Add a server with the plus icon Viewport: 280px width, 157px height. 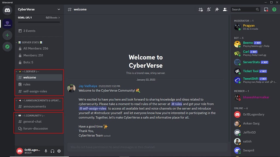click(7, 35)
